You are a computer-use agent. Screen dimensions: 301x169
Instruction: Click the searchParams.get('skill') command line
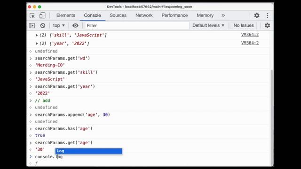pyautogui.click(x=66, y=72)
